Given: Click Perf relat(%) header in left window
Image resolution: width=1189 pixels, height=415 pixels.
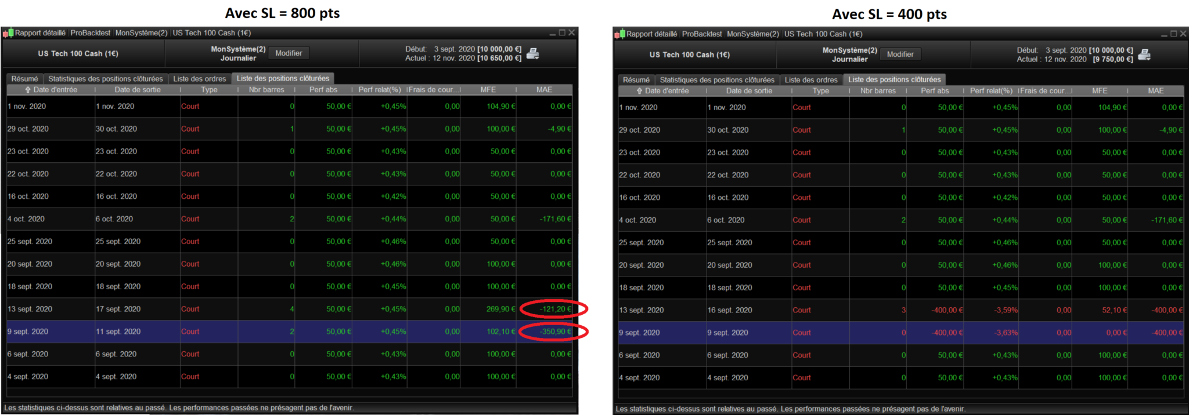Looking at the screenshot, I should click(x=380, y=90).
